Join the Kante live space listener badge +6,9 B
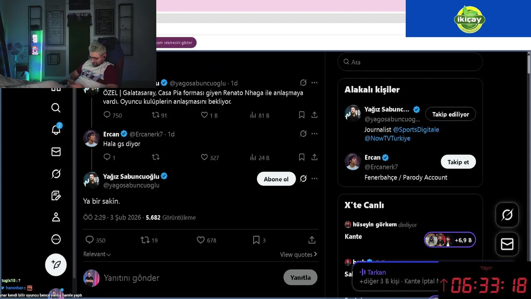The image size is (531, 299). (x=450, y=240)
